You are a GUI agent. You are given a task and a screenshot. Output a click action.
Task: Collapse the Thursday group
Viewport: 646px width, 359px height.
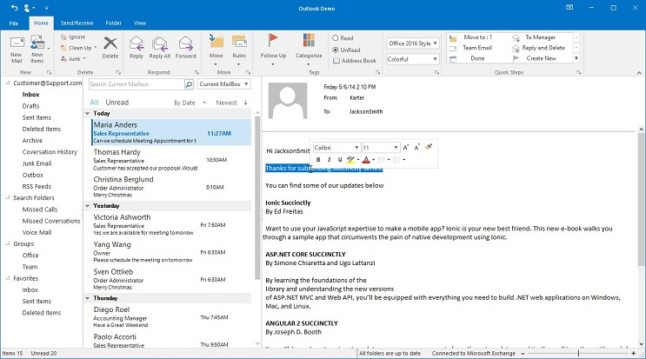point(87,298)
